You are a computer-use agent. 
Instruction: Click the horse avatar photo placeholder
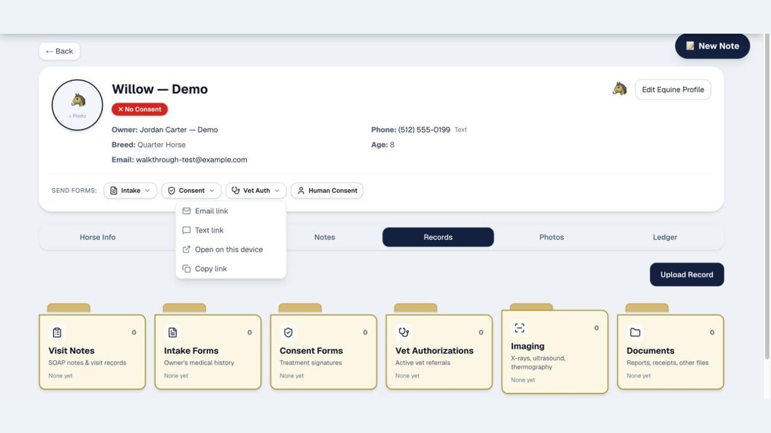[x=77, y=105]
